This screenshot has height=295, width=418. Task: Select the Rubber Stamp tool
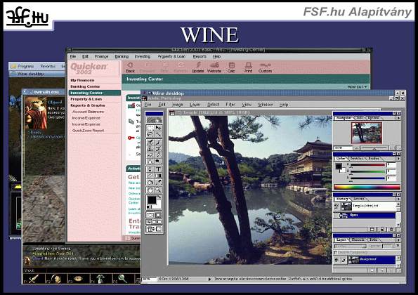[x=150, y=149]
